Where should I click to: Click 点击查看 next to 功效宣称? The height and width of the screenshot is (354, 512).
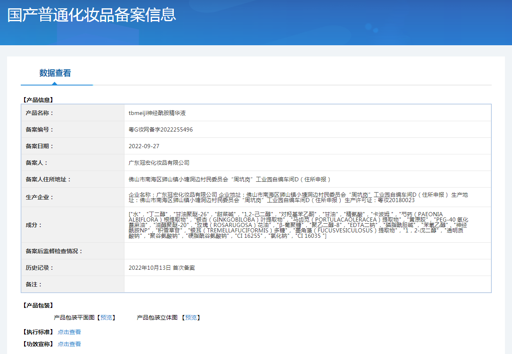pos(69,344)
